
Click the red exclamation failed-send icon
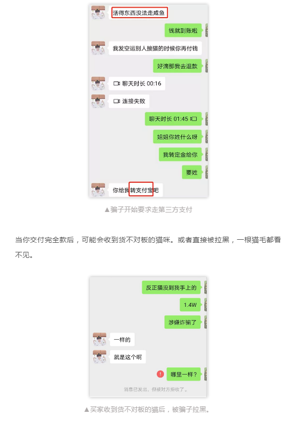[160, 374]
